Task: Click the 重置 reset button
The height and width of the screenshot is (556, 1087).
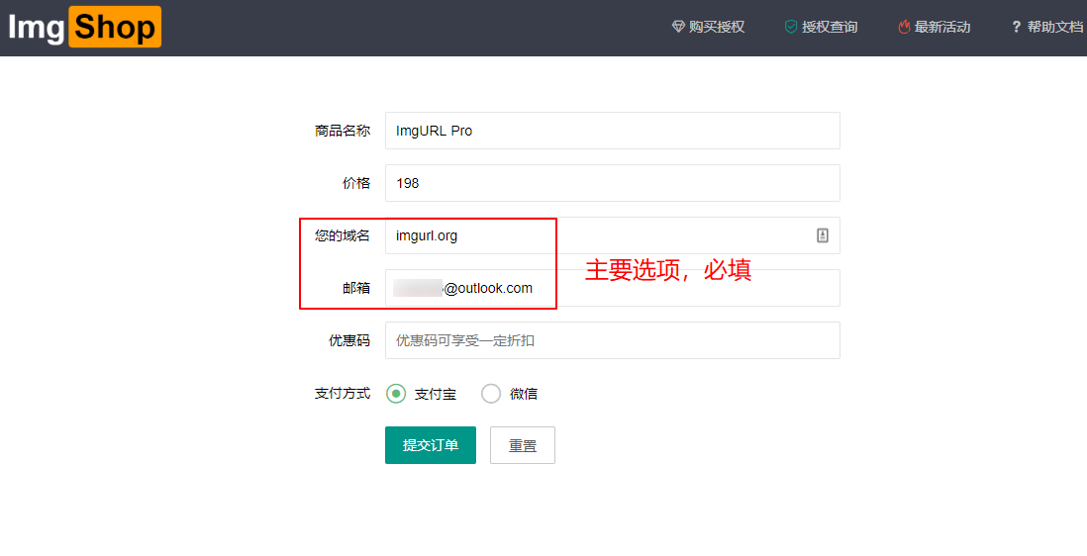Action: pyautogui.click(x=523, y=445)
